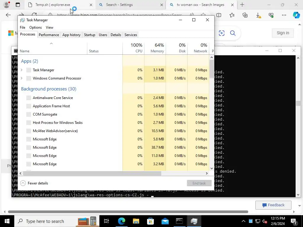Expand the Task Manager app row
Screen dimensions: 303x227
pos(22,70)
